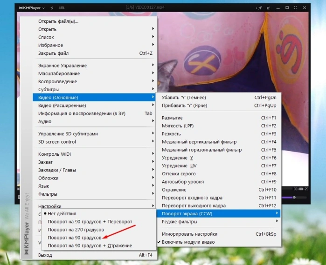This screenshot has width=326, height=265.
Task: Choose Поворот на 270 градусов
Action: 98,230
